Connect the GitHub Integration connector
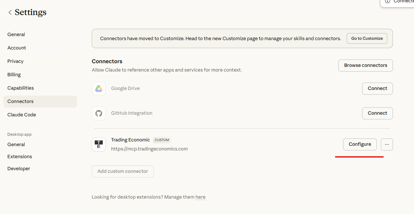Viewport: 414px width, 214px height. pos(377,113)
